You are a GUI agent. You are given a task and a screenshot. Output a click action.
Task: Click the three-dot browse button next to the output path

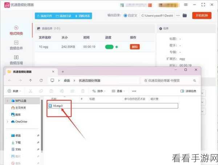[x=178, y=16]
